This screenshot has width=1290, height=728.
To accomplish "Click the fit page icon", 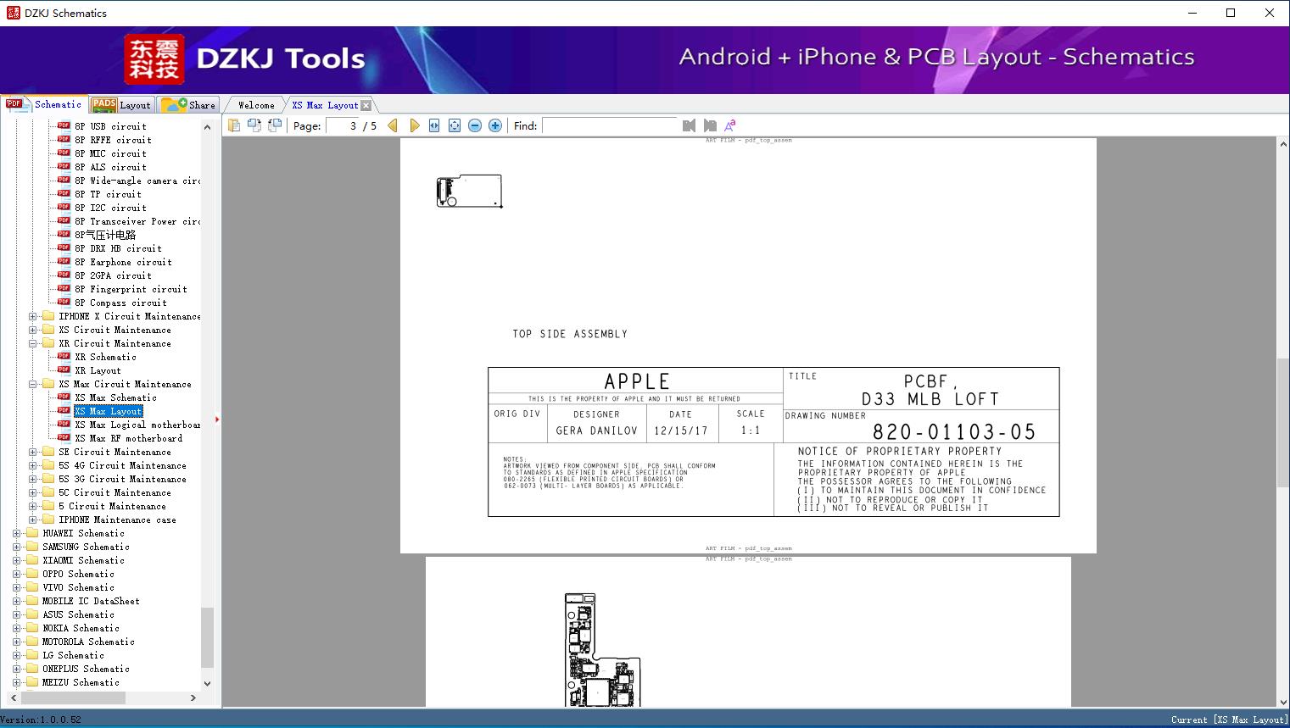I will coord(455,125).
